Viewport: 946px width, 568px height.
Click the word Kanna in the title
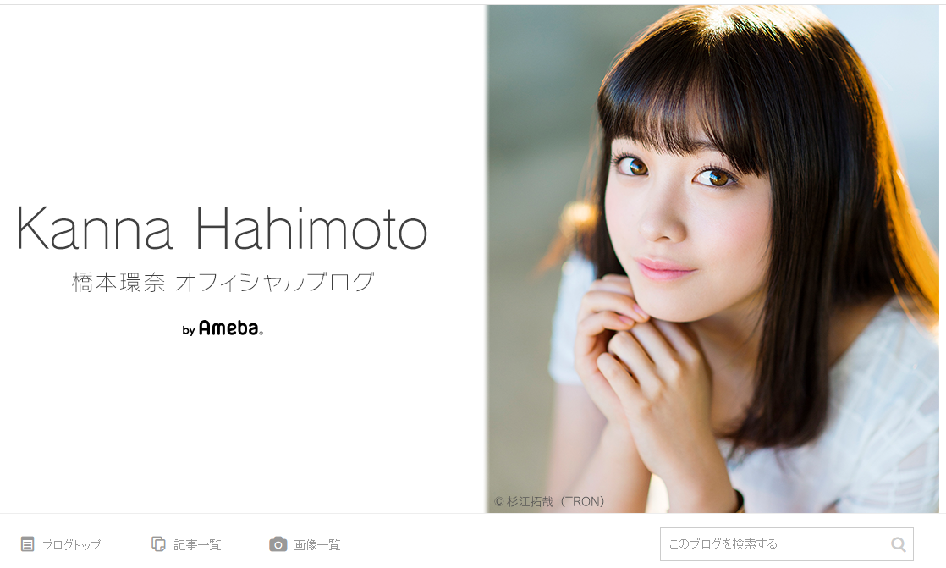[95, 229]
